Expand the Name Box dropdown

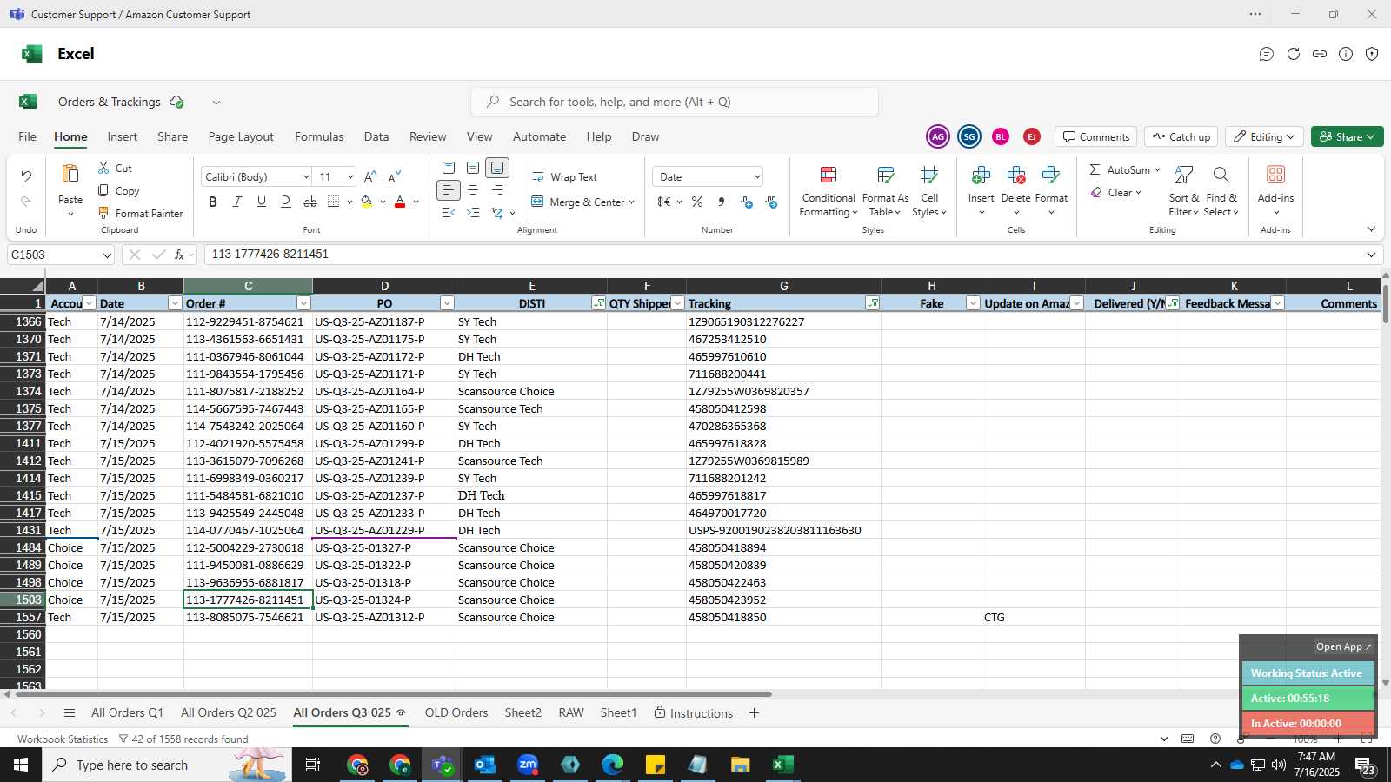pyautogui.click(x=107, y=255)
